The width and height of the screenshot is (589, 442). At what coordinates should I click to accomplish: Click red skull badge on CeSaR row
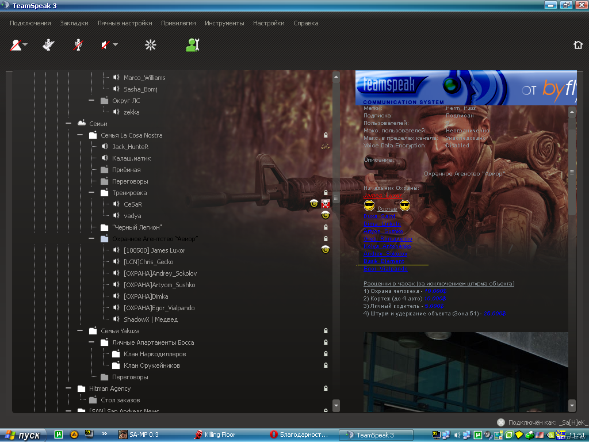click(x=326, y=204)
